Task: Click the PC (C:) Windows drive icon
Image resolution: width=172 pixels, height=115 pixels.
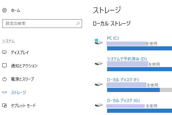Action: pyautogui.click(x=98, y=42)
